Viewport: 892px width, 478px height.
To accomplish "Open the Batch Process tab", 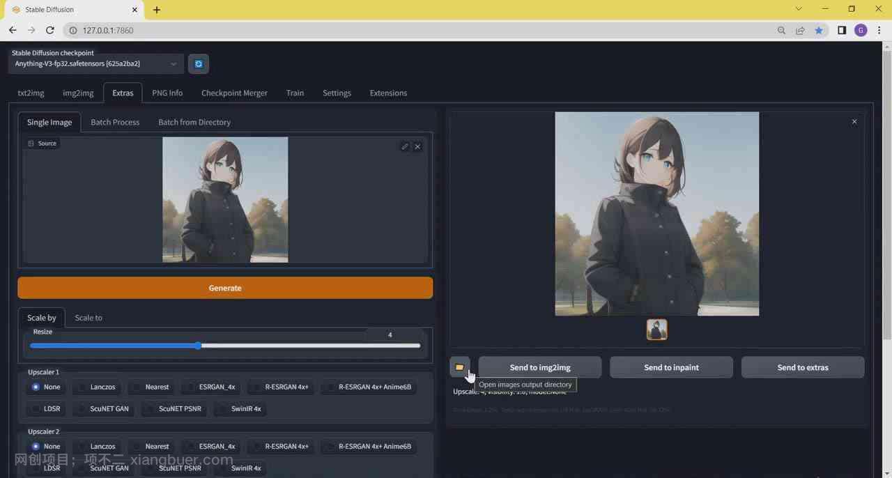I will point(115,122).
